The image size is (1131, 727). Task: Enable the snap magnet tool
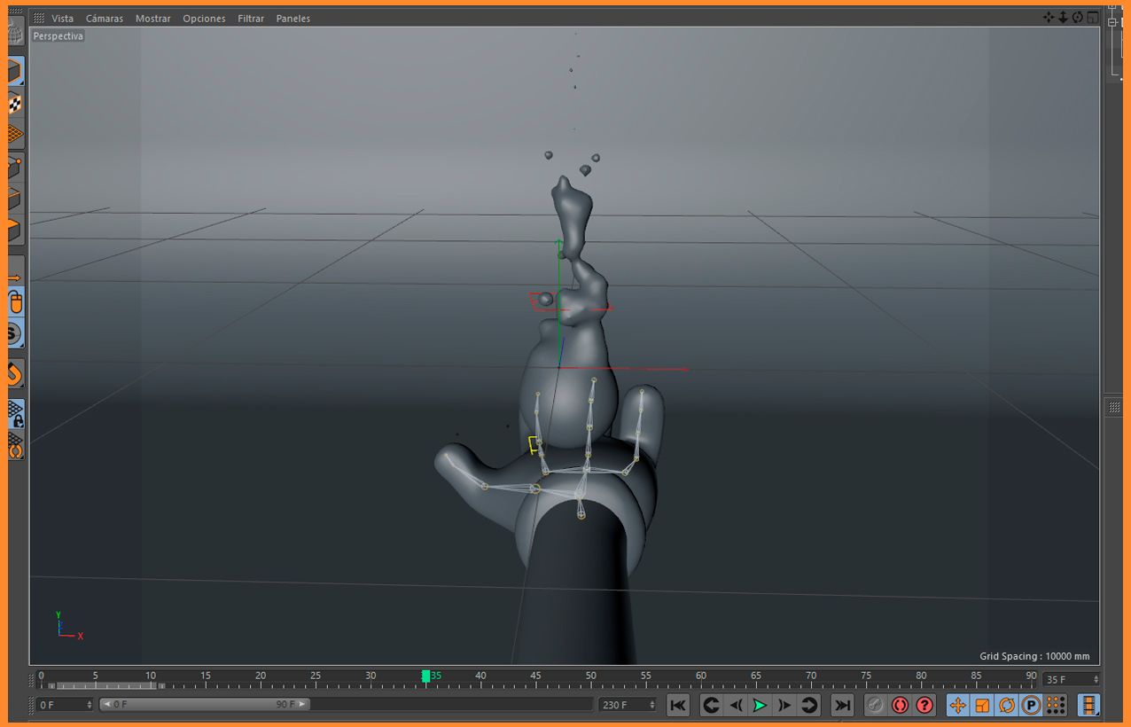[x=14, y=373]
